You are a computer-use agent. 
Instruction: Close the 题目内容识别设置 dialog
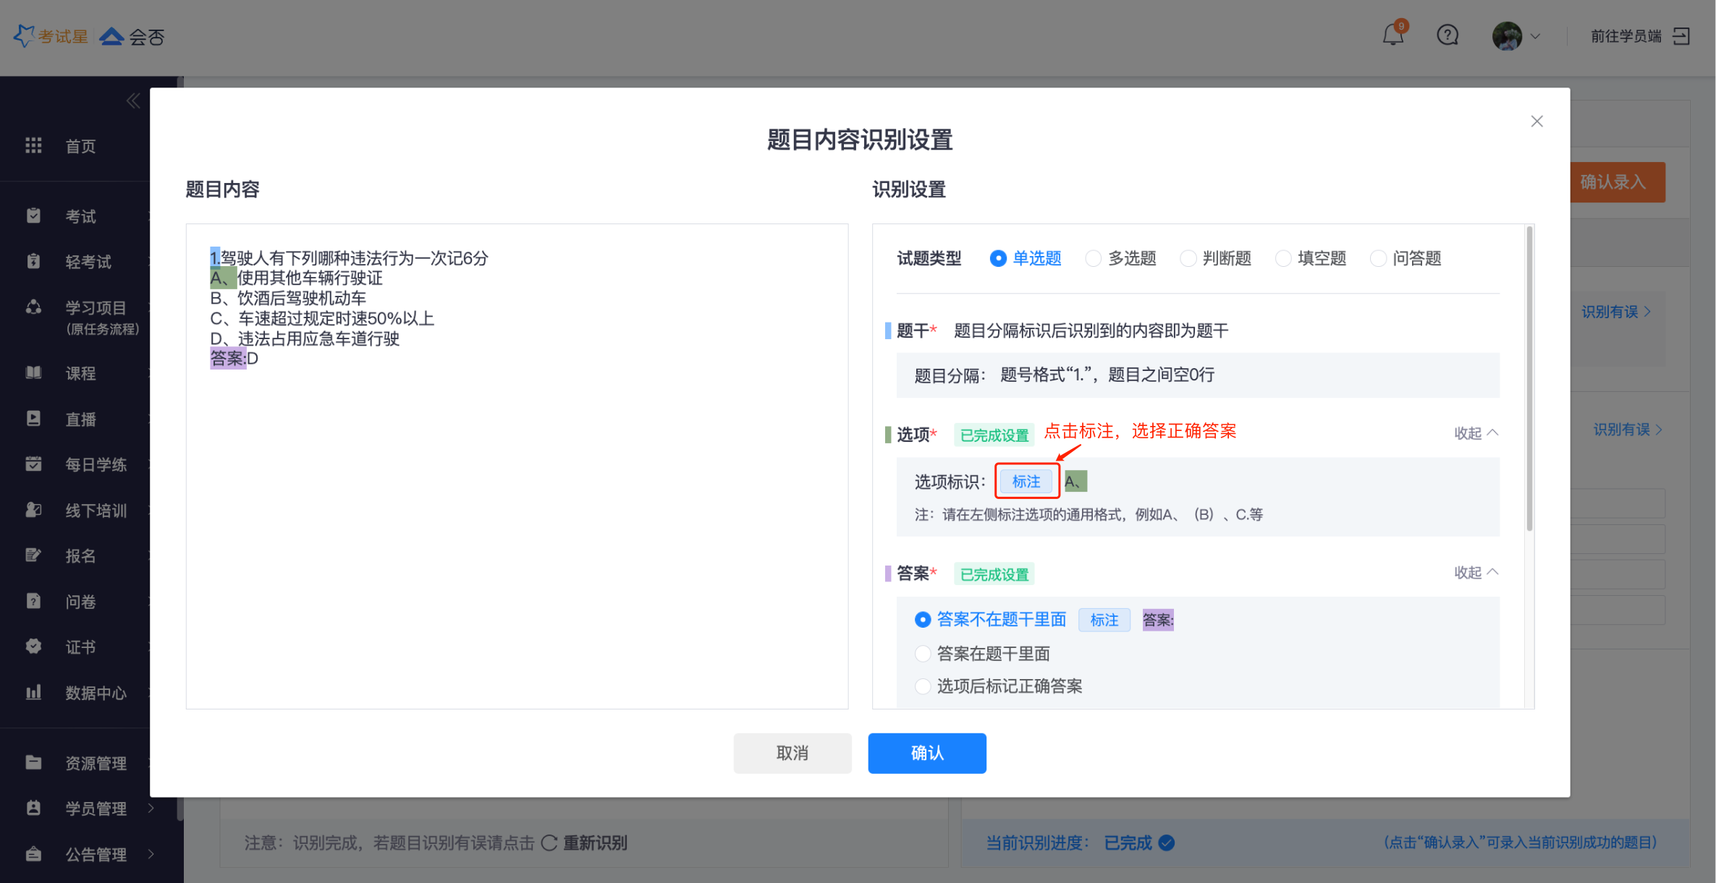point(1537,121)
